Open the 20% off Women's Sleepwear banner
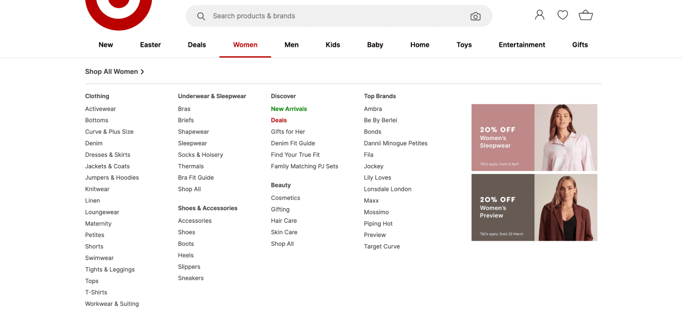The width and height of the screenshot is (682, 320). click(534, 137)
